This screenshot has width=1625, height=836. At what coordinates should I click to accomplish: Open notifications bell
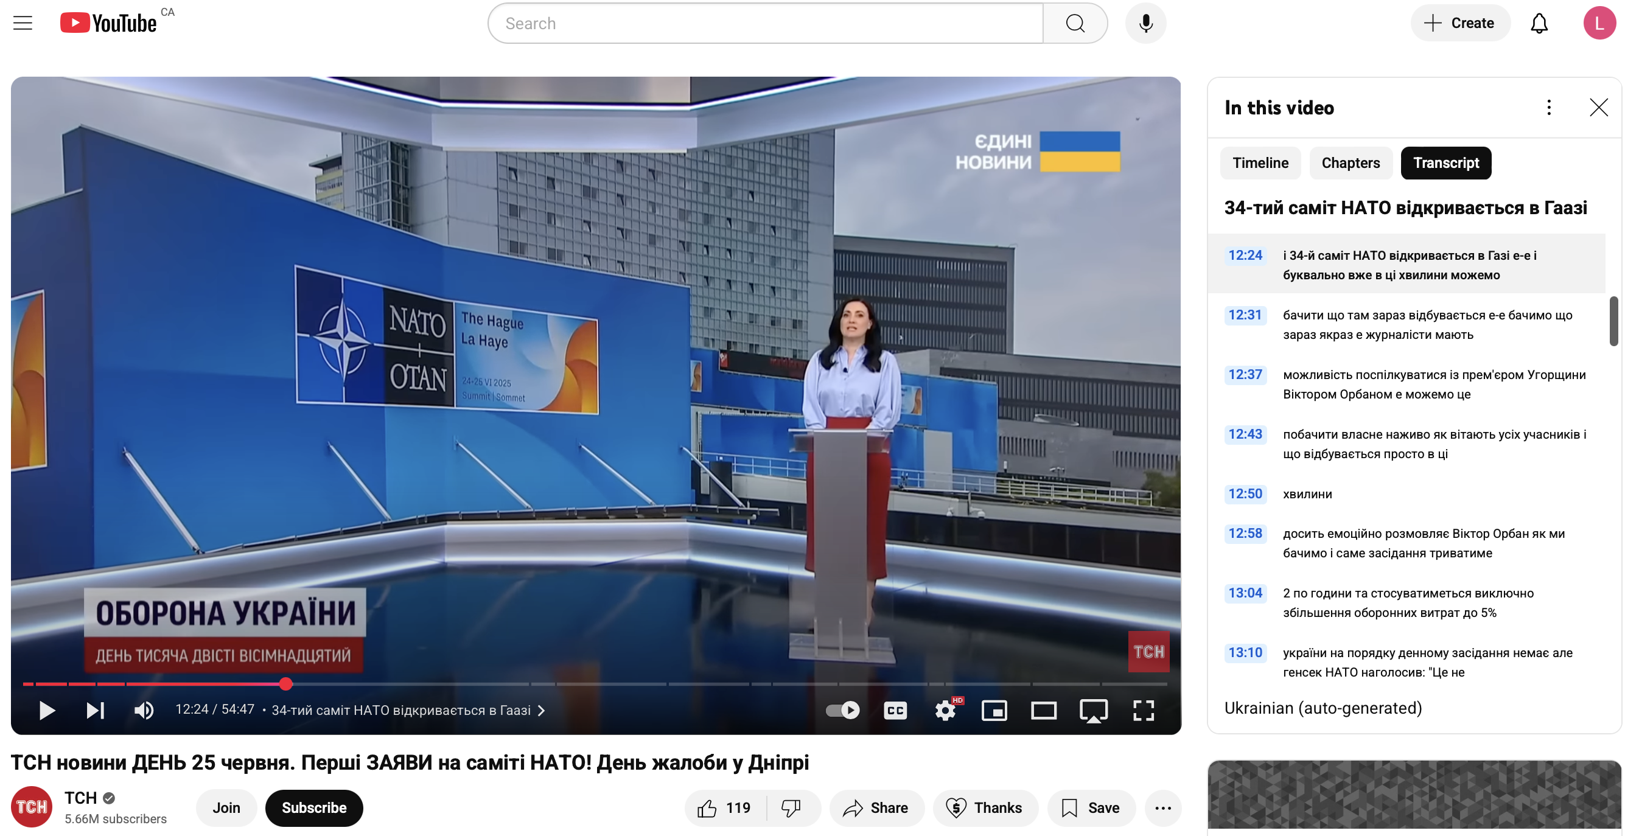pos(1539,23)
